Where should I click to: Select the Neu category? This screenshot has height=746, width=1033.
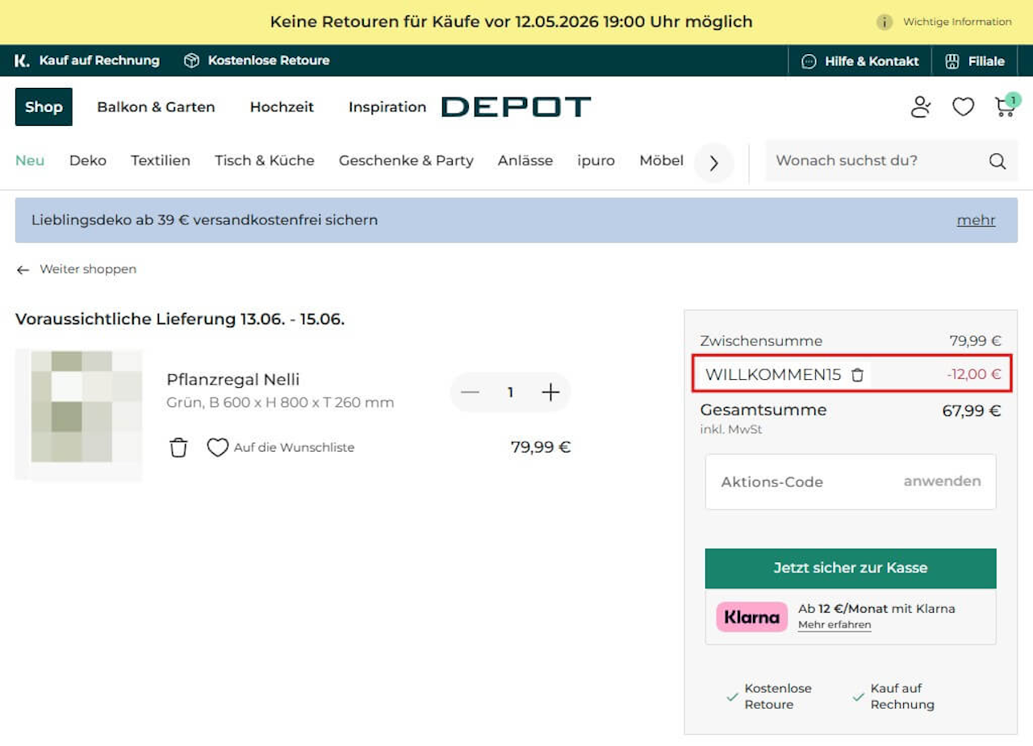pyautogui.click(x=30, y=160)
